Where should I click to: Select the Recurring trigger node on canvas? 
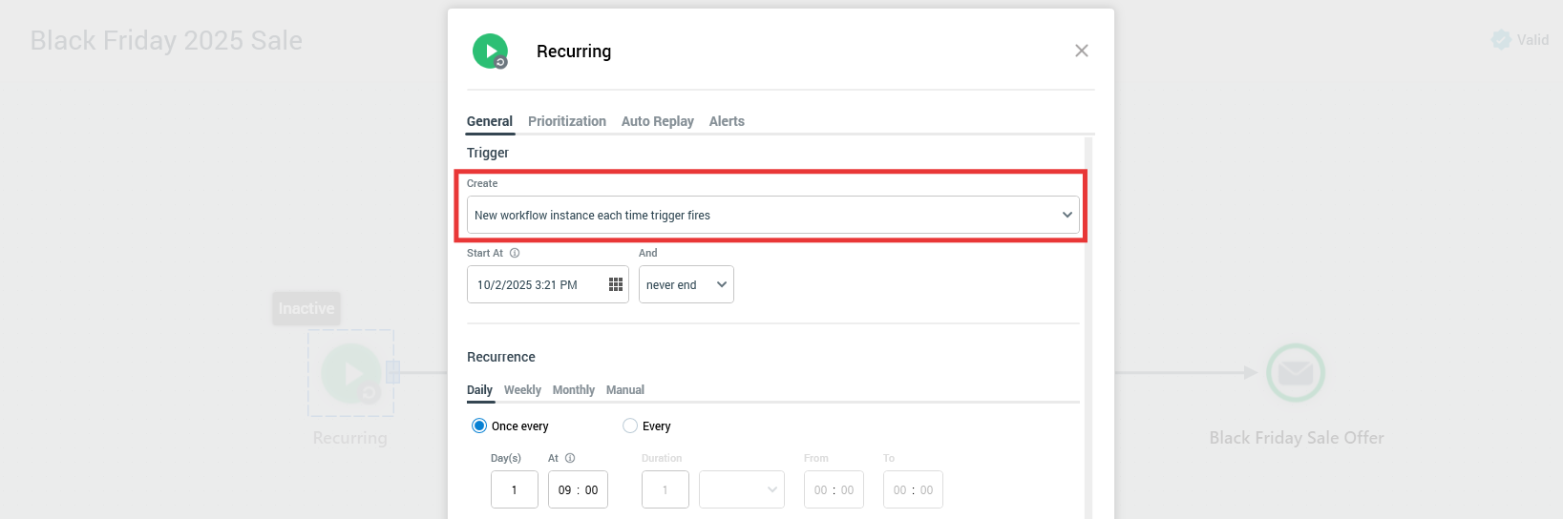(350, 373)
